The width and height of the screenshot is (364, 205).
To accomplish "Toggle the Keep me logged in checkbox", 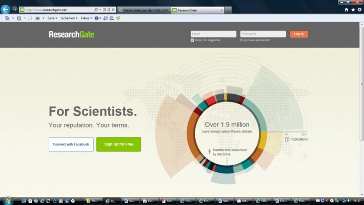I will [x=192, y=40].
